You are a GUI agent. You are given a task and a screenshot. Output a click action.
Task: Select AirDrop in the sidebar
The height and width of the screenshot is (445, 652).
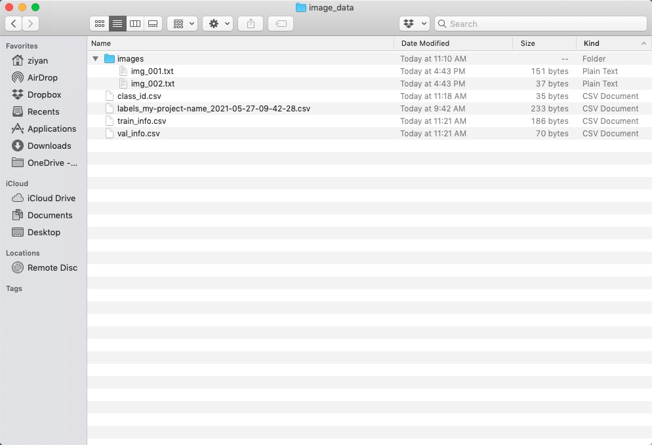[43, 77]
